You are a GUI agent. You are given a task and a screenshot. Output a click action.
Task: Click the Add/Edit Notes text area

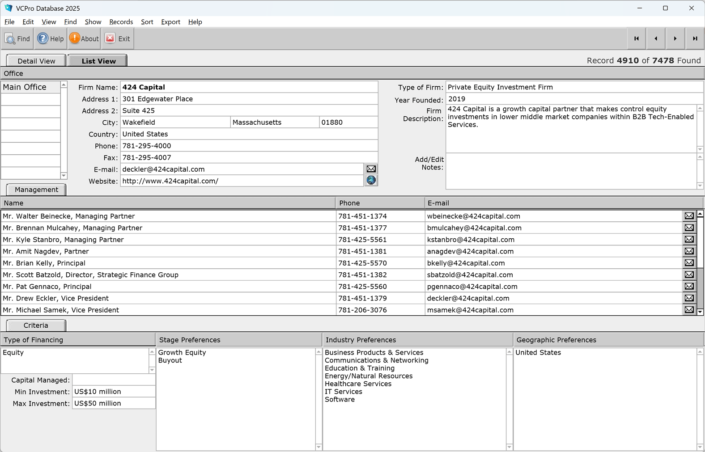click(x=571, y=171)
